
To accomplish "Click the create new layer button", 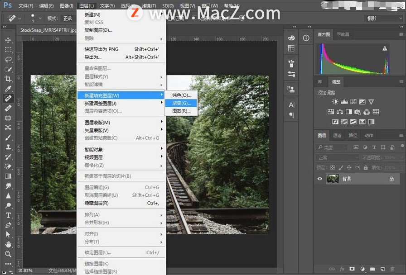I will (382, 269).
